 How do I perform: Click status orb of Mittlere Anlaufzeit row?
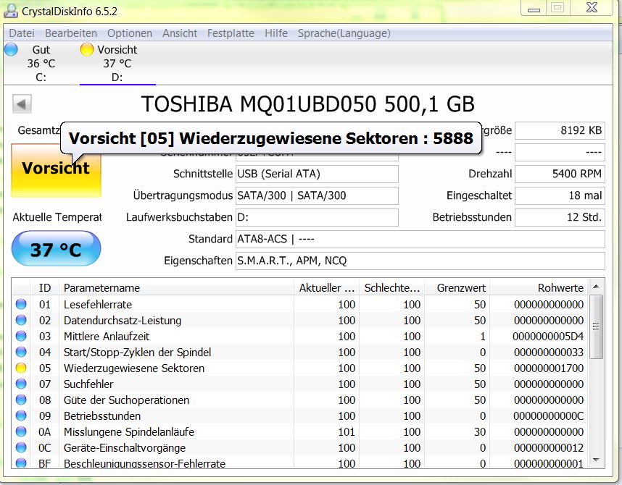click(x=21, y=336)
